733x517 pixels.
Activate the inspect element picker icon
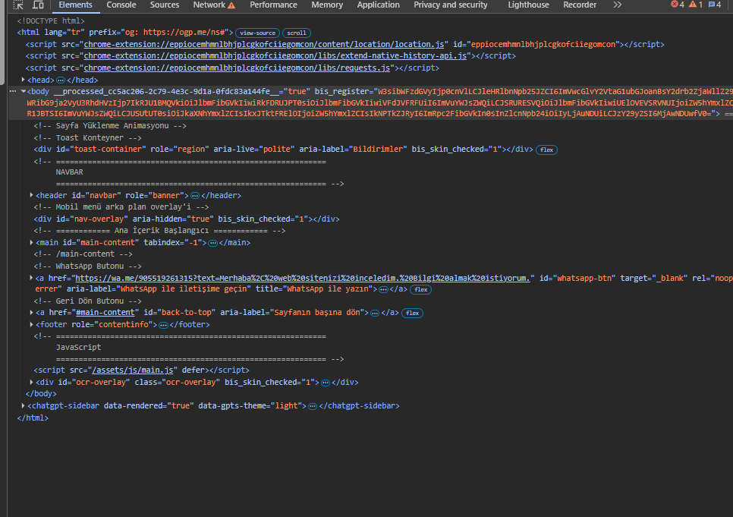(x=19, y=5)
